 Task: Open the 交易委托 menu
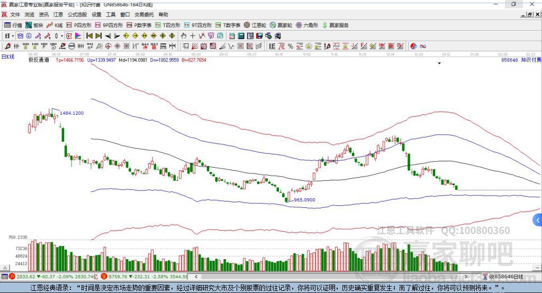point(144,14)
